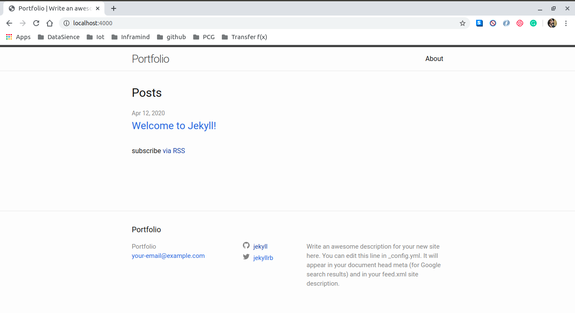Click the blue circular extension icon
The image size is (575, 313).
click(506, 23)
